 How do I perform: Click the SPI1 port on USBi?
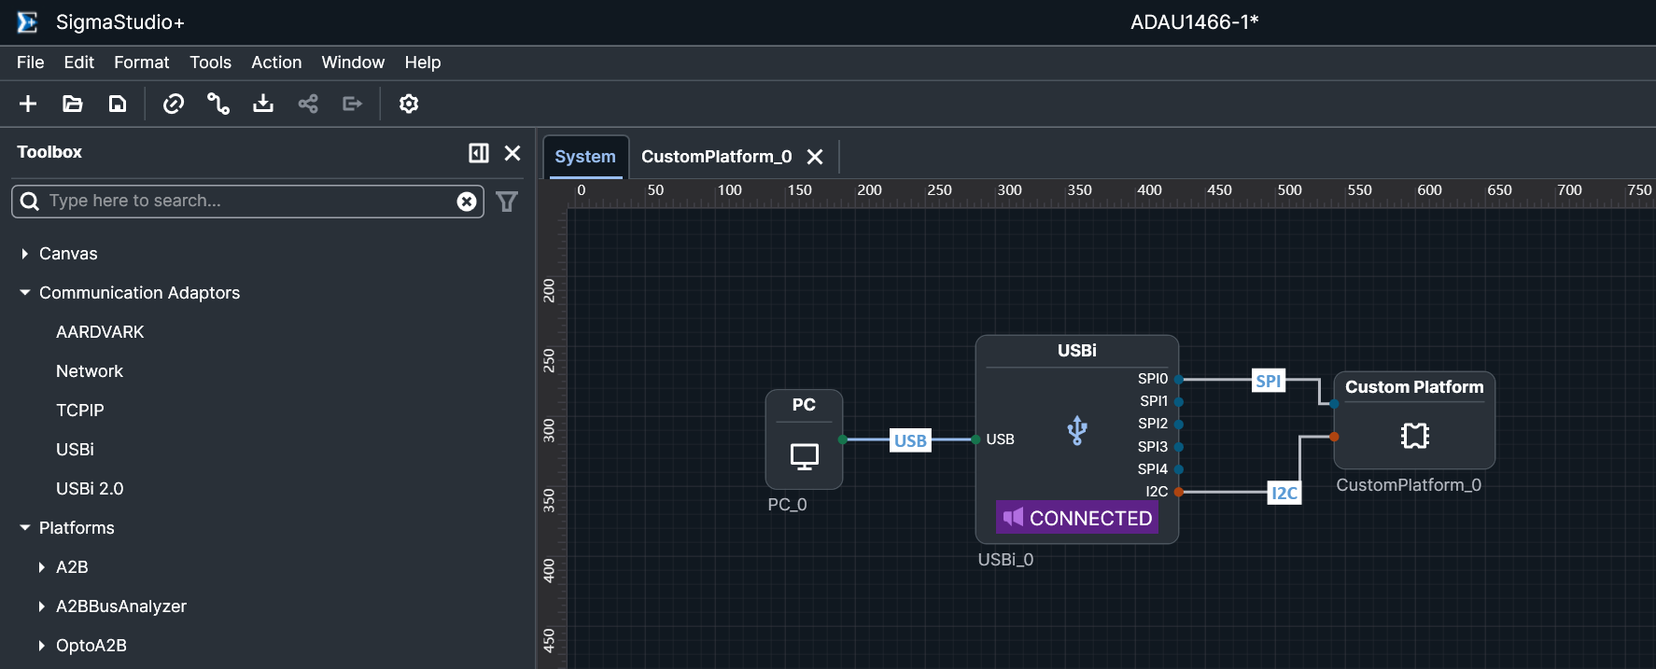pyautogui.click(x=1179, y=401)
